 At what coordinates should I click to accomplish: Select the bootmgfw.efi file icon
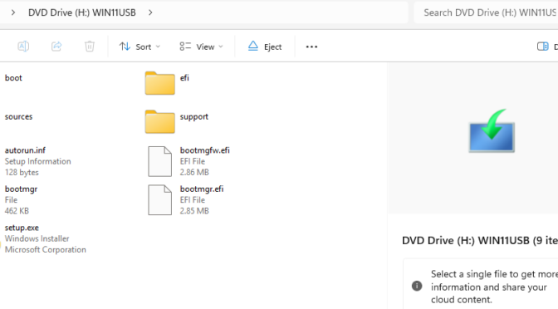159,161
